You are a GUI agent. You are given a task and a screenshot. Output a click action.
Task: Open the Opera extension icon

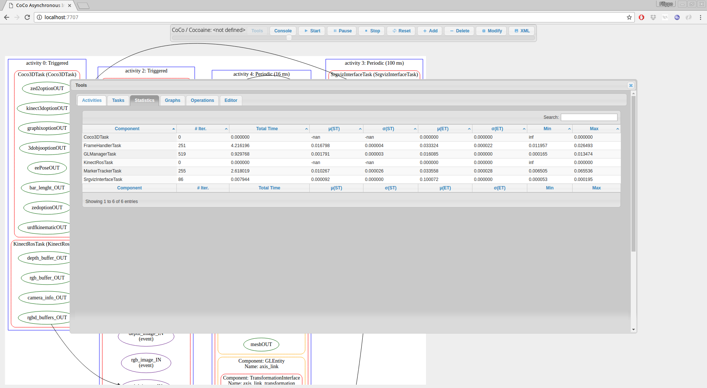(641, 17)
